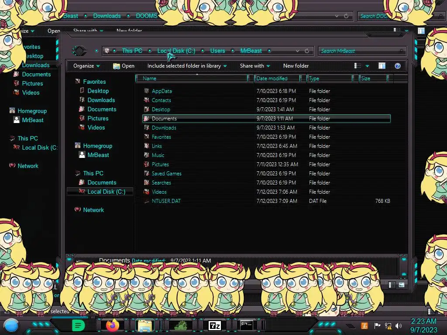The image size is (447, 335).
Task: Launch Firefox from the taskbar
Action: (x=113, y=325)
